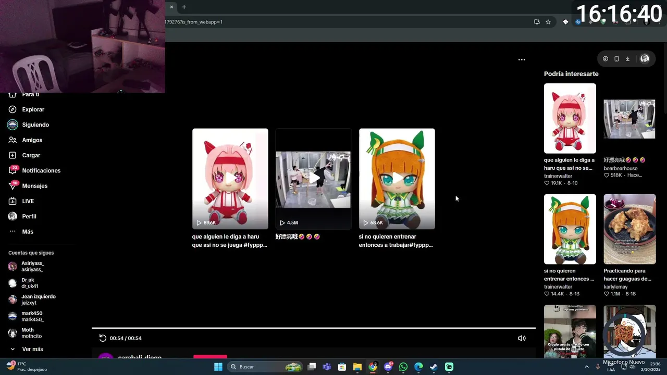Open sidebar pink plush video thumbnail
The image size is (667, 375).
(570, 118)
